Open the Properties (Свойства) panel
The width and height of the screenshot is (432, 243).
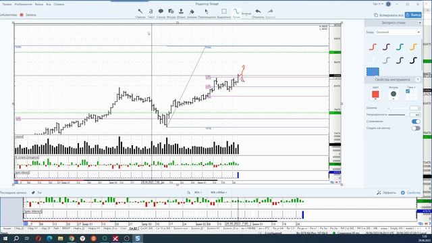[411, 192]
